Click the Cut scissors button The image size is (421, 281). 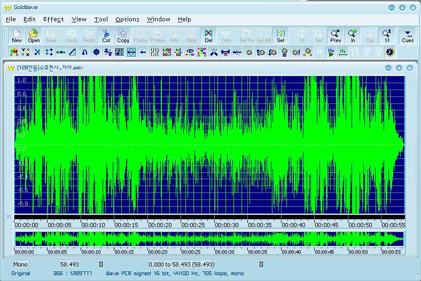(106, 36)
